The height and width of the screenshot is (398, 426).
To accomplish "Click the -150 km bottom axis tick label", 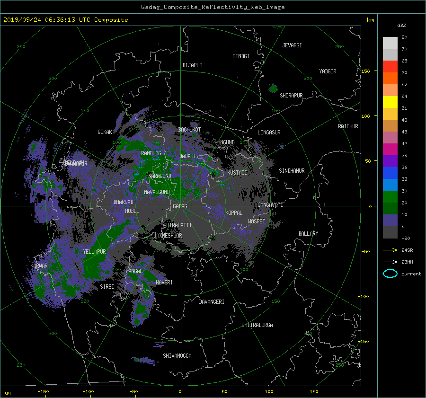I will 43,392.
